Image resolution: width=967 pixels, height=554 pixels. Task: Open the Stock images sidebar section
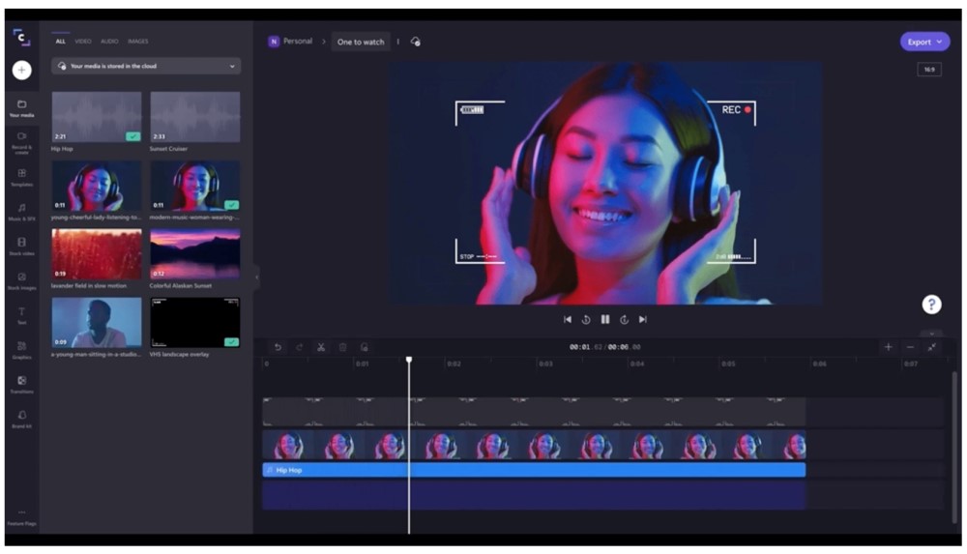tap(21, 281)
